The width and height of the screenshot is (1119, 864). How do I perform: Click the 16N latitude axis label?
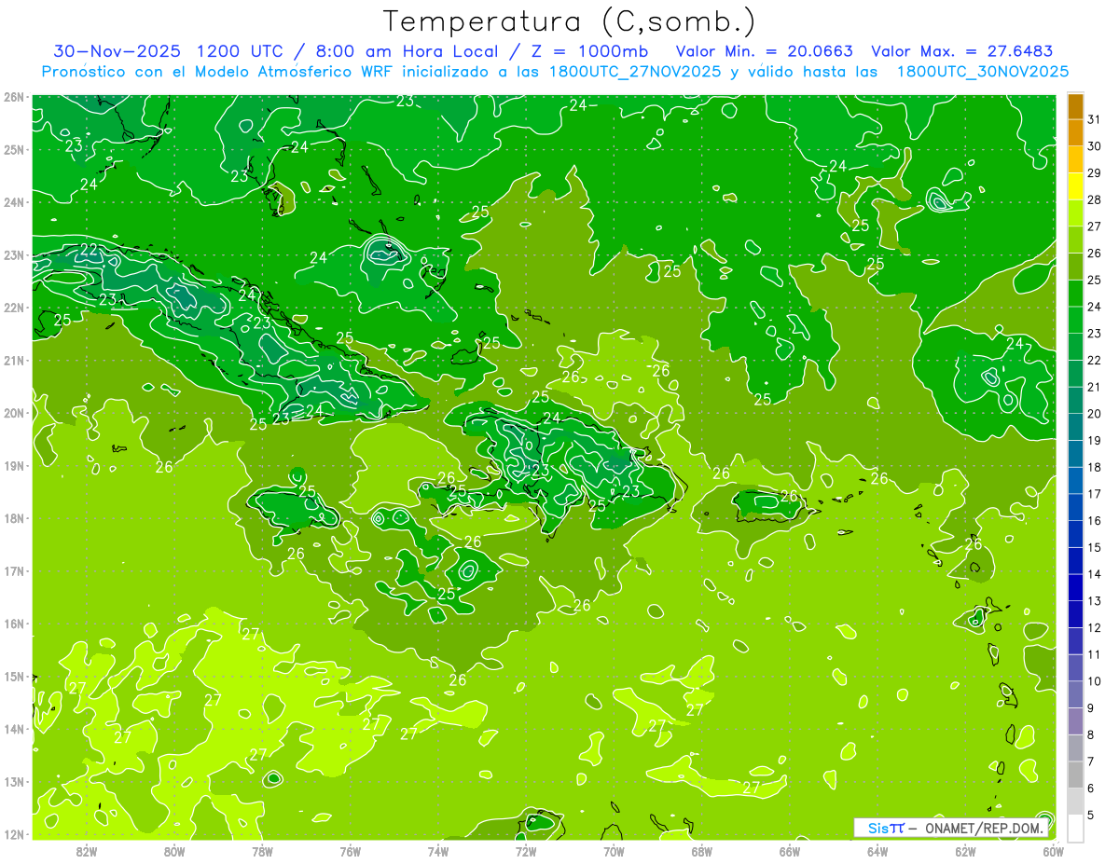coord(14,624)
